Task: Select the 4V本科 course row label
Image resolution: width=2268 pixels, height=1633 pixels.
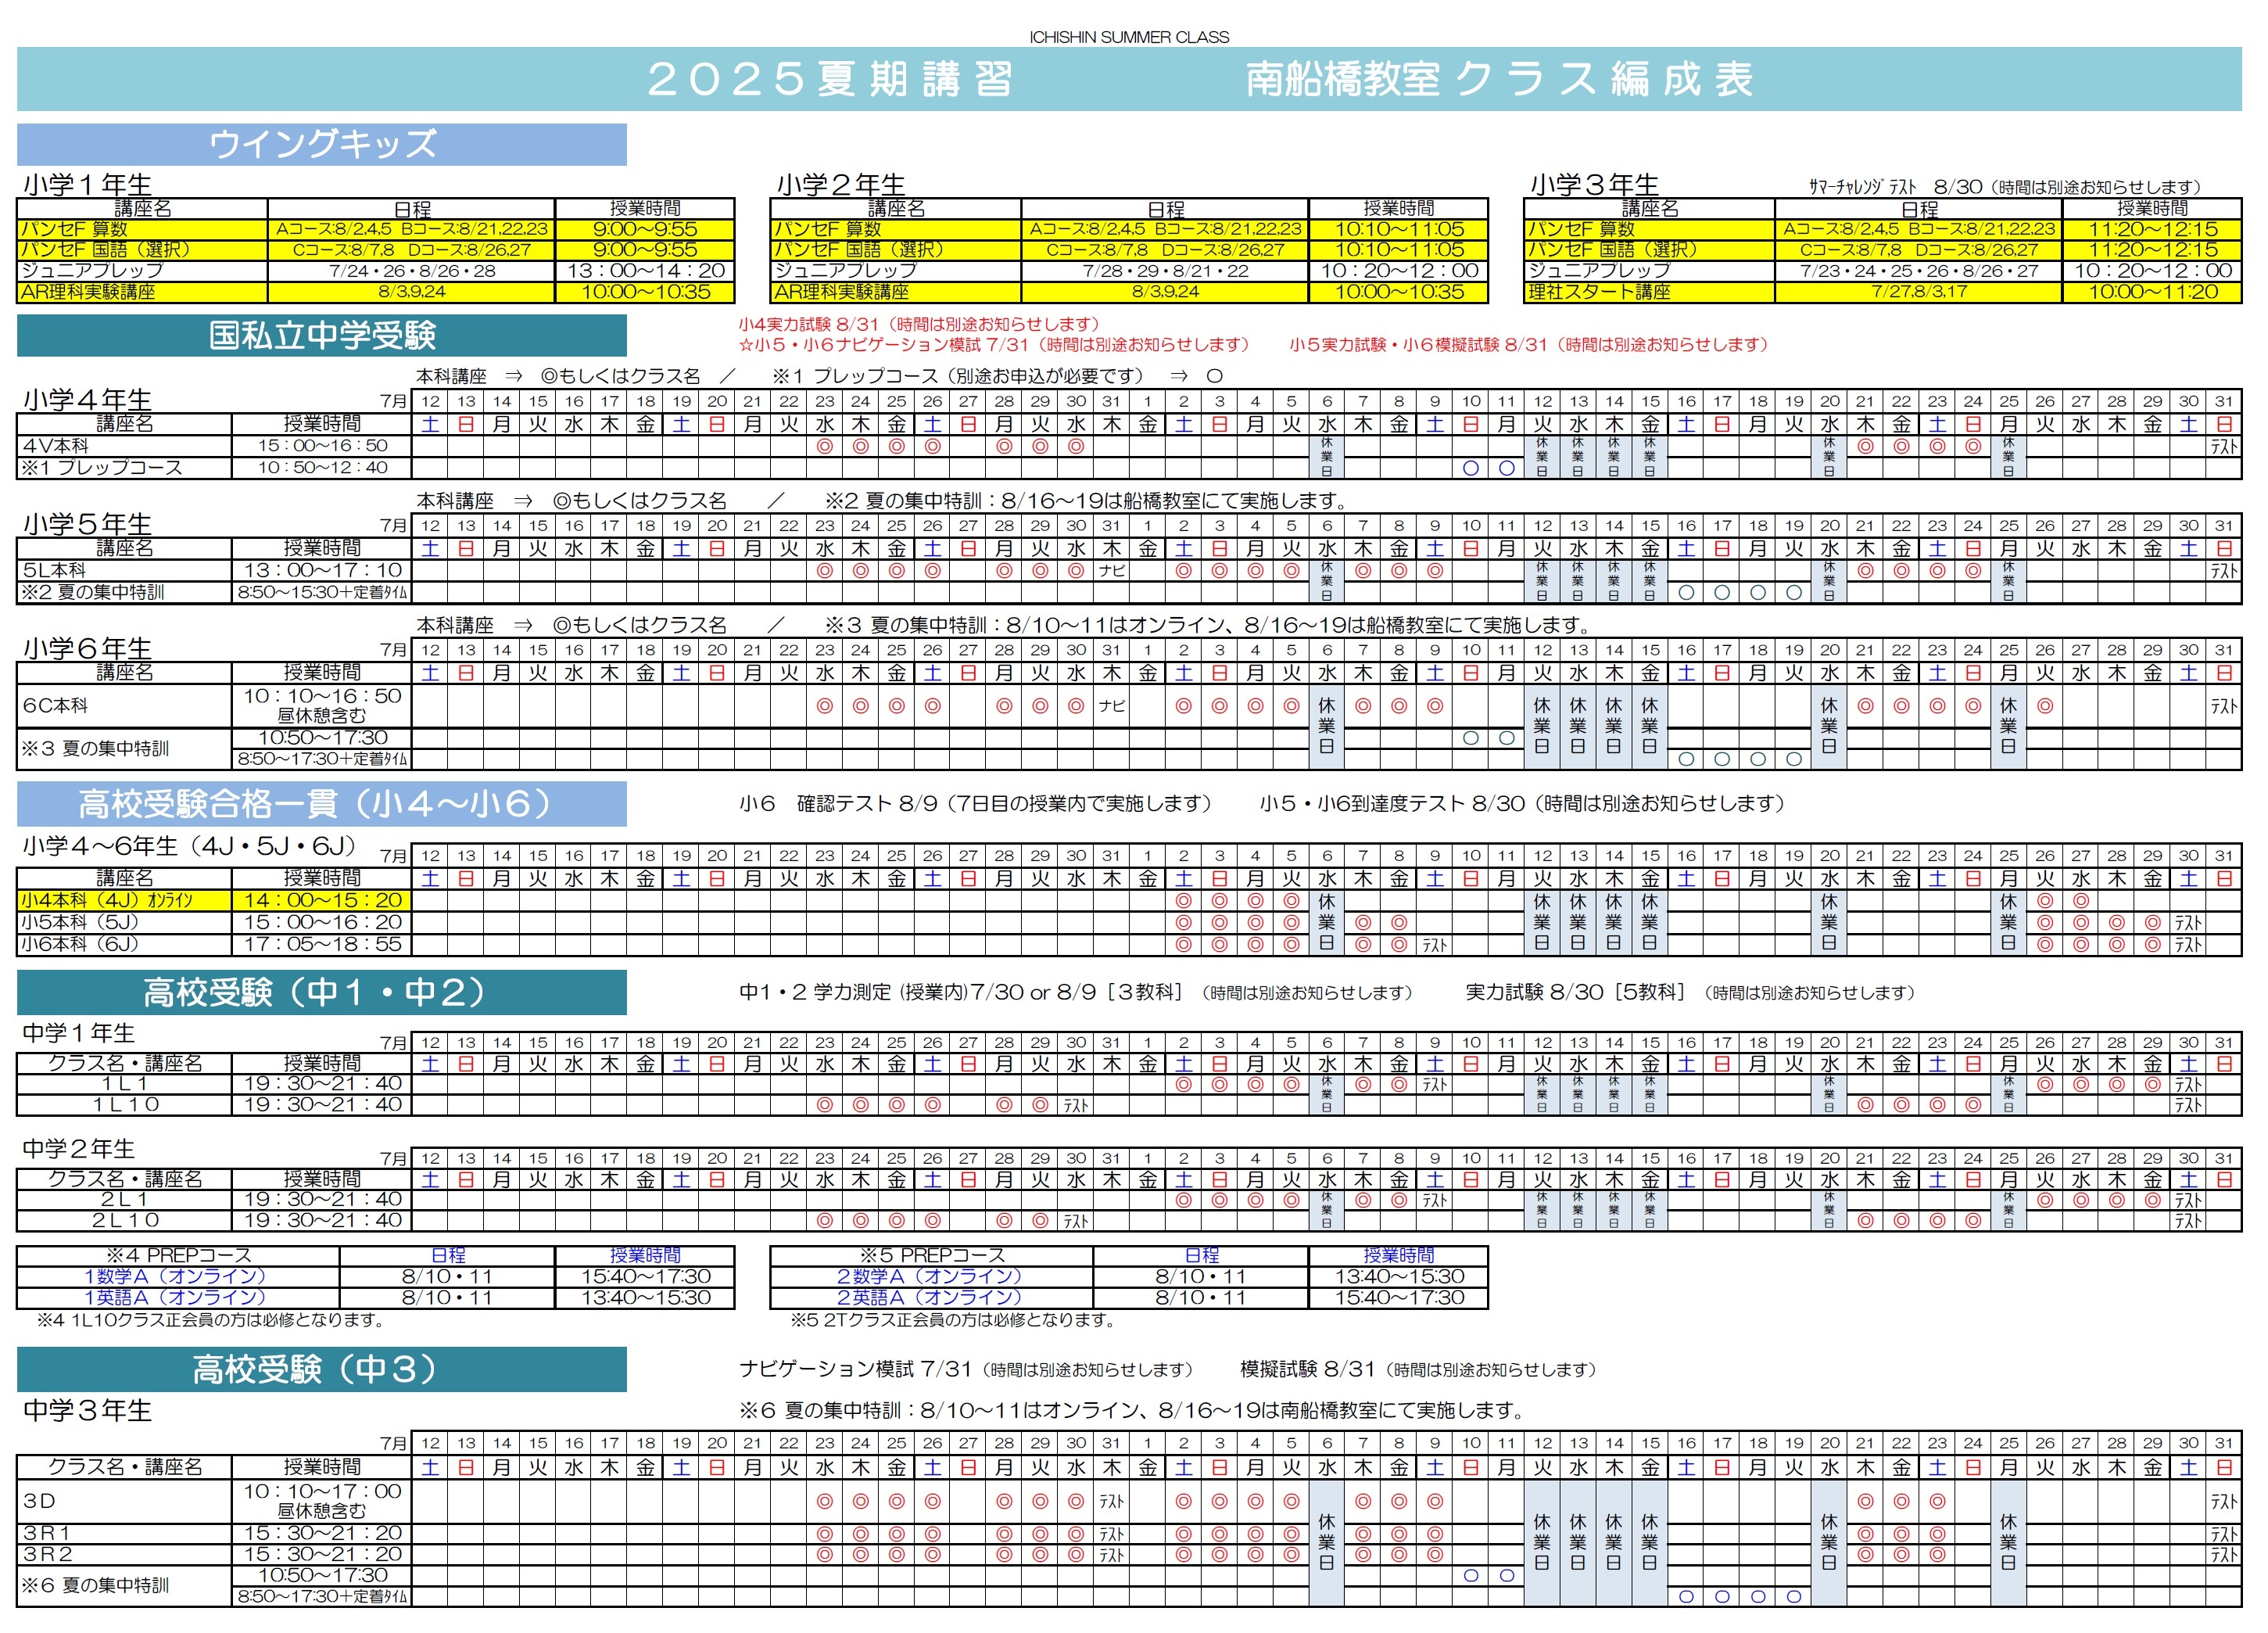Action: 124,445
